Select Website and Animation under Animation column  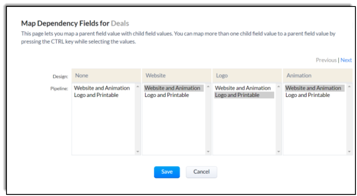pos(313,88)
